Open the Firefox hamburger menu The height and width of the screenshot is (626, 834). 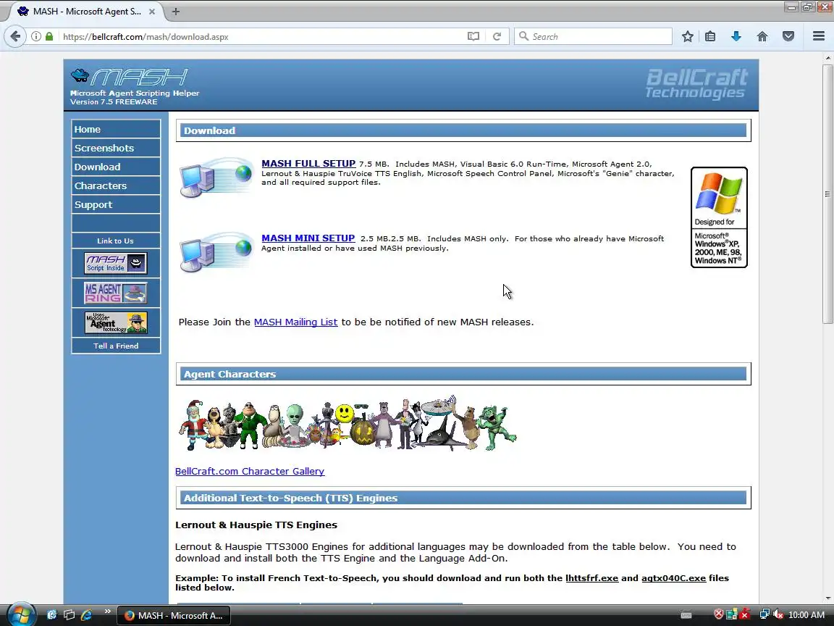click(819, 36)
